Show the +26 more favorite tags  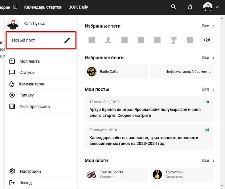(207, 40)
